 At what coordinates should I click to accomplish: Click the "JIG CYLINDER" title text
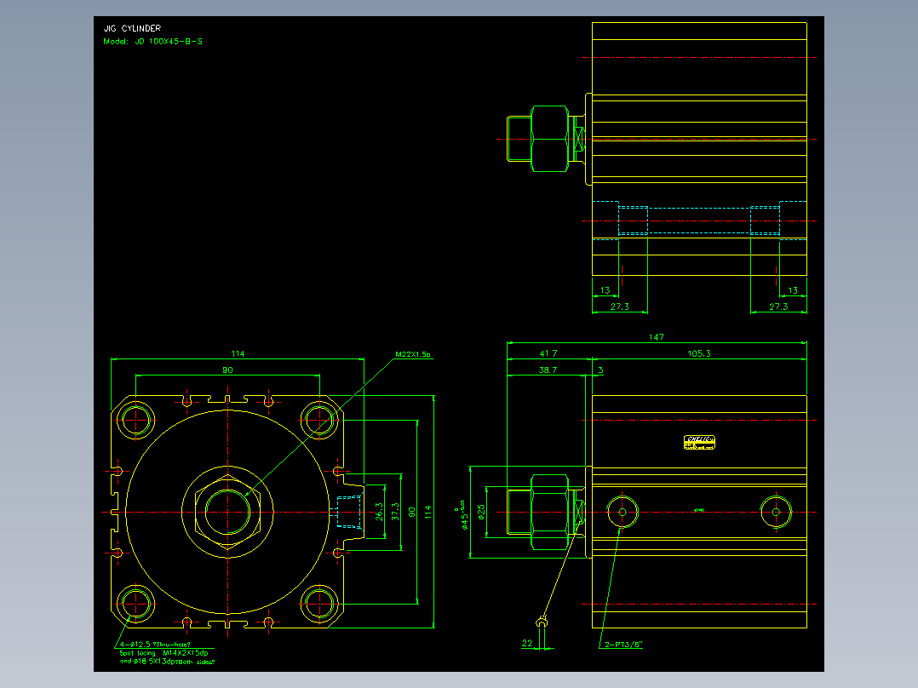pyautogui.click(x=132, y=28)
